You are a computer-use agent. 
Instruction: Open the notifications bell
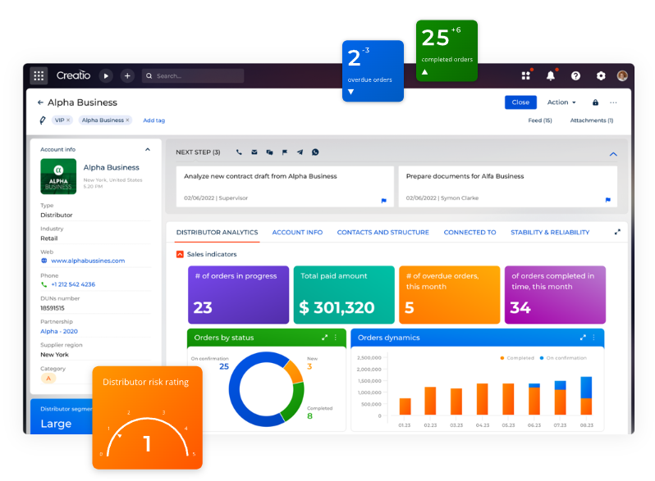(551, 75)
